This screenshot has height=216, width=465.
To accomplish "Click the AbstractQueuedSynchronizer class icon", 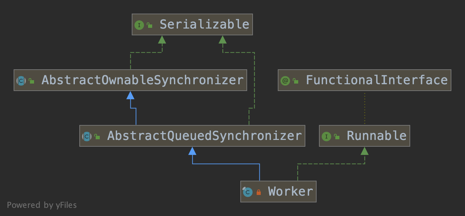I will tap(87, 137).
